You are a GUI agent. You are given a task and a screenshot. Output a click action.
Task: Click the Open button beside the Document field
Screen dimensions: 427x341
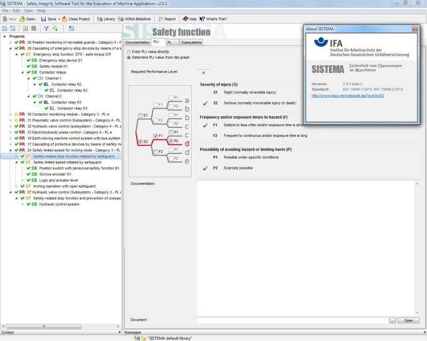coord(408,320)
